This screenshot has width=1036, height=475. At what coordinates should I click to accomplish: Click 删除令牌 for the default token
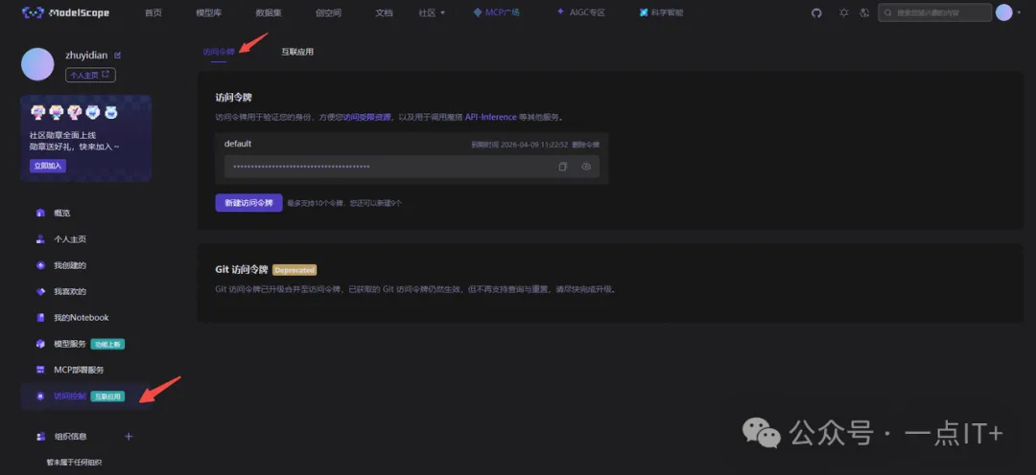click(585, 145)
